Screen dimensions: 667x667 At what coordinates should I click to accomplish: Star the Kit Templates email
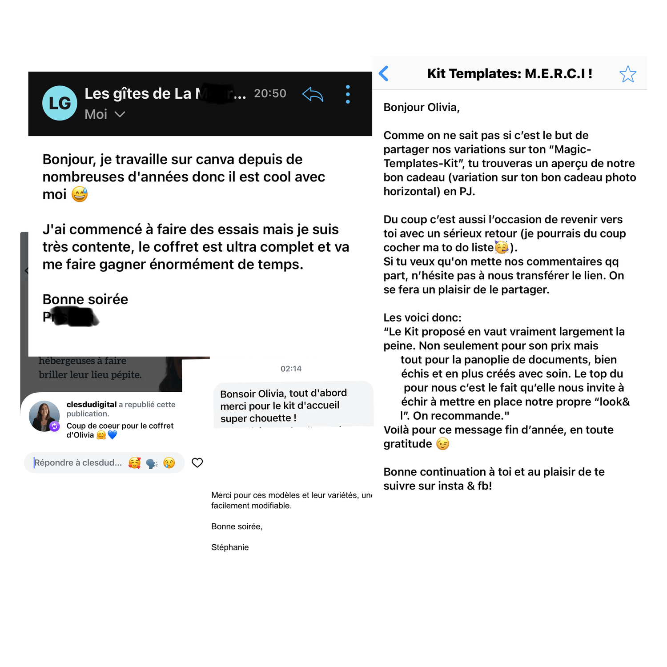tap(628, 74)
